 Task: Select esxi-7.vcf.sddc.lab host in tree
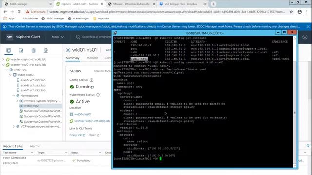pos(33,90)
